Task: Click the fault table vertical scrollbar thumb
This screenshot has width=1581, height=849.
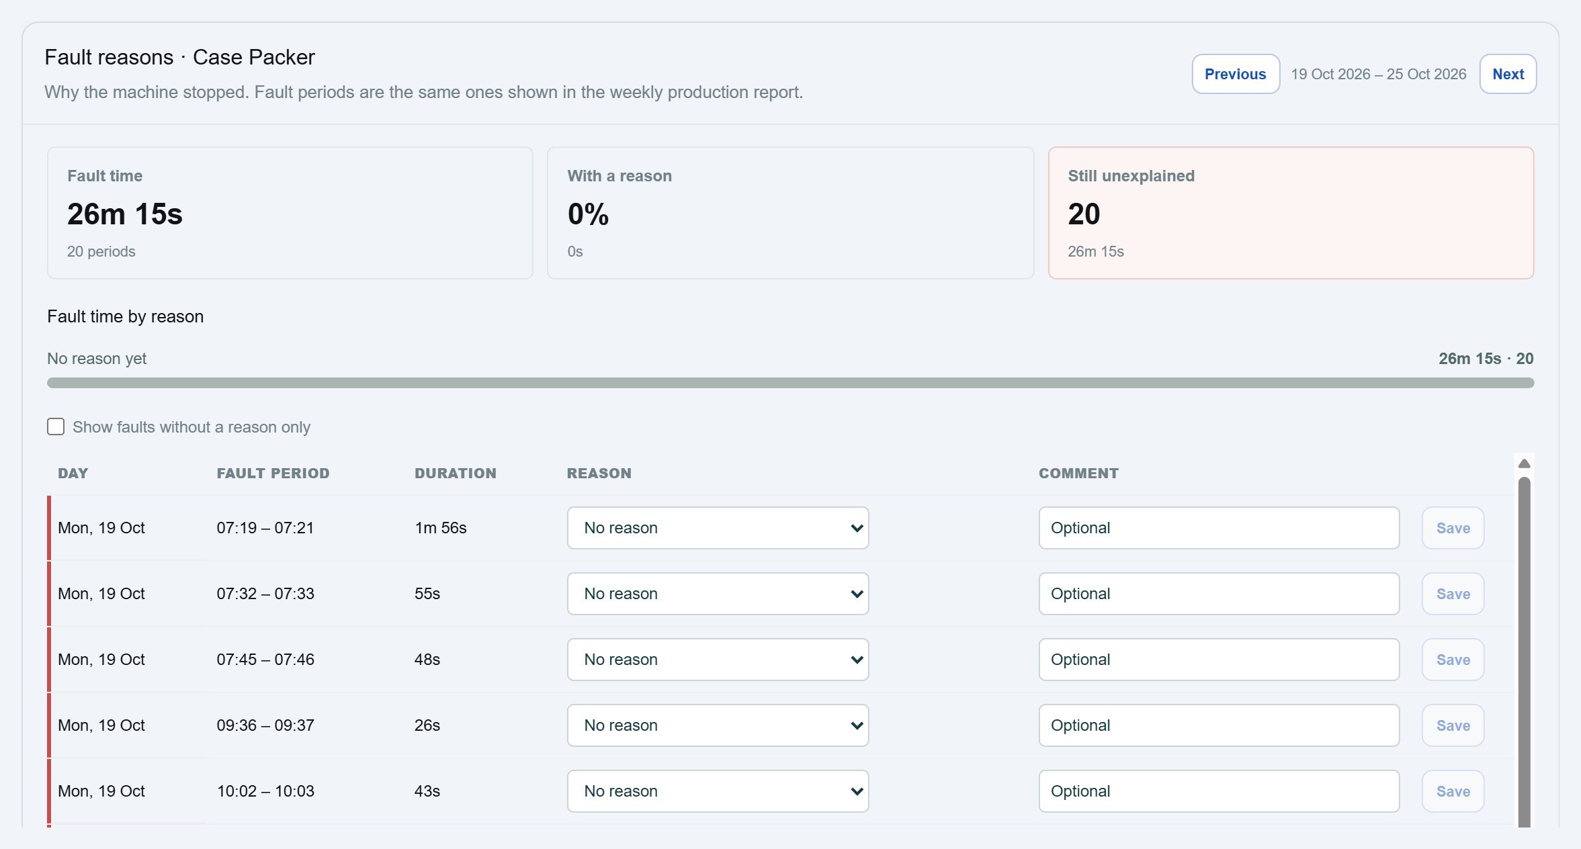Action: [x=1524, y=652]
